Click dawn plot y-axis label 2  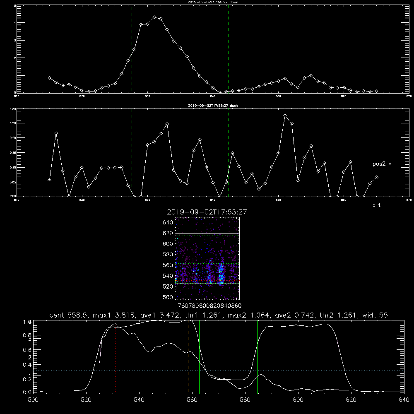15,58
